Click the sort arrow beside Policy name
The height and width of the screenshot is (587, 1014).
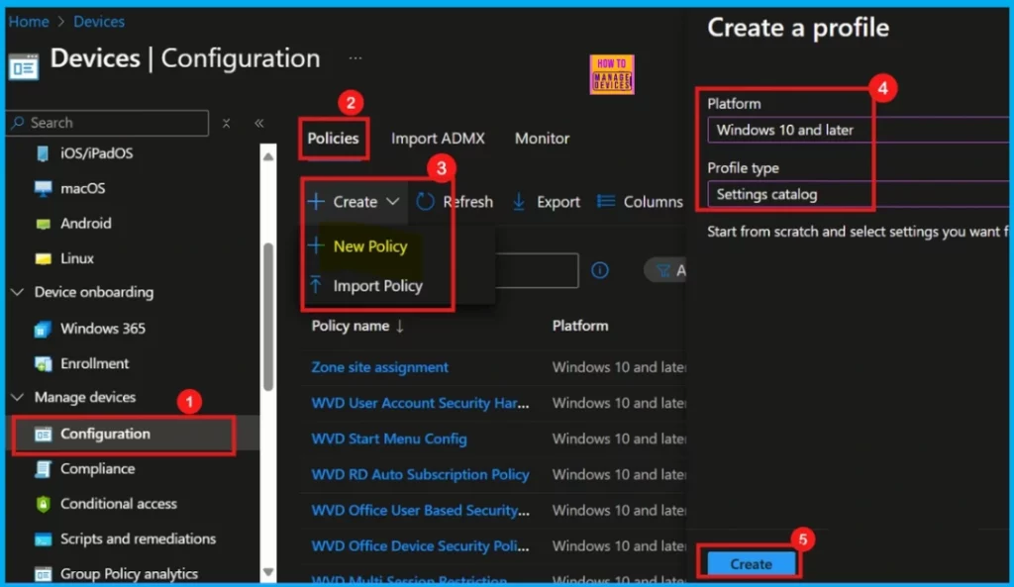(x=400, y=326)
